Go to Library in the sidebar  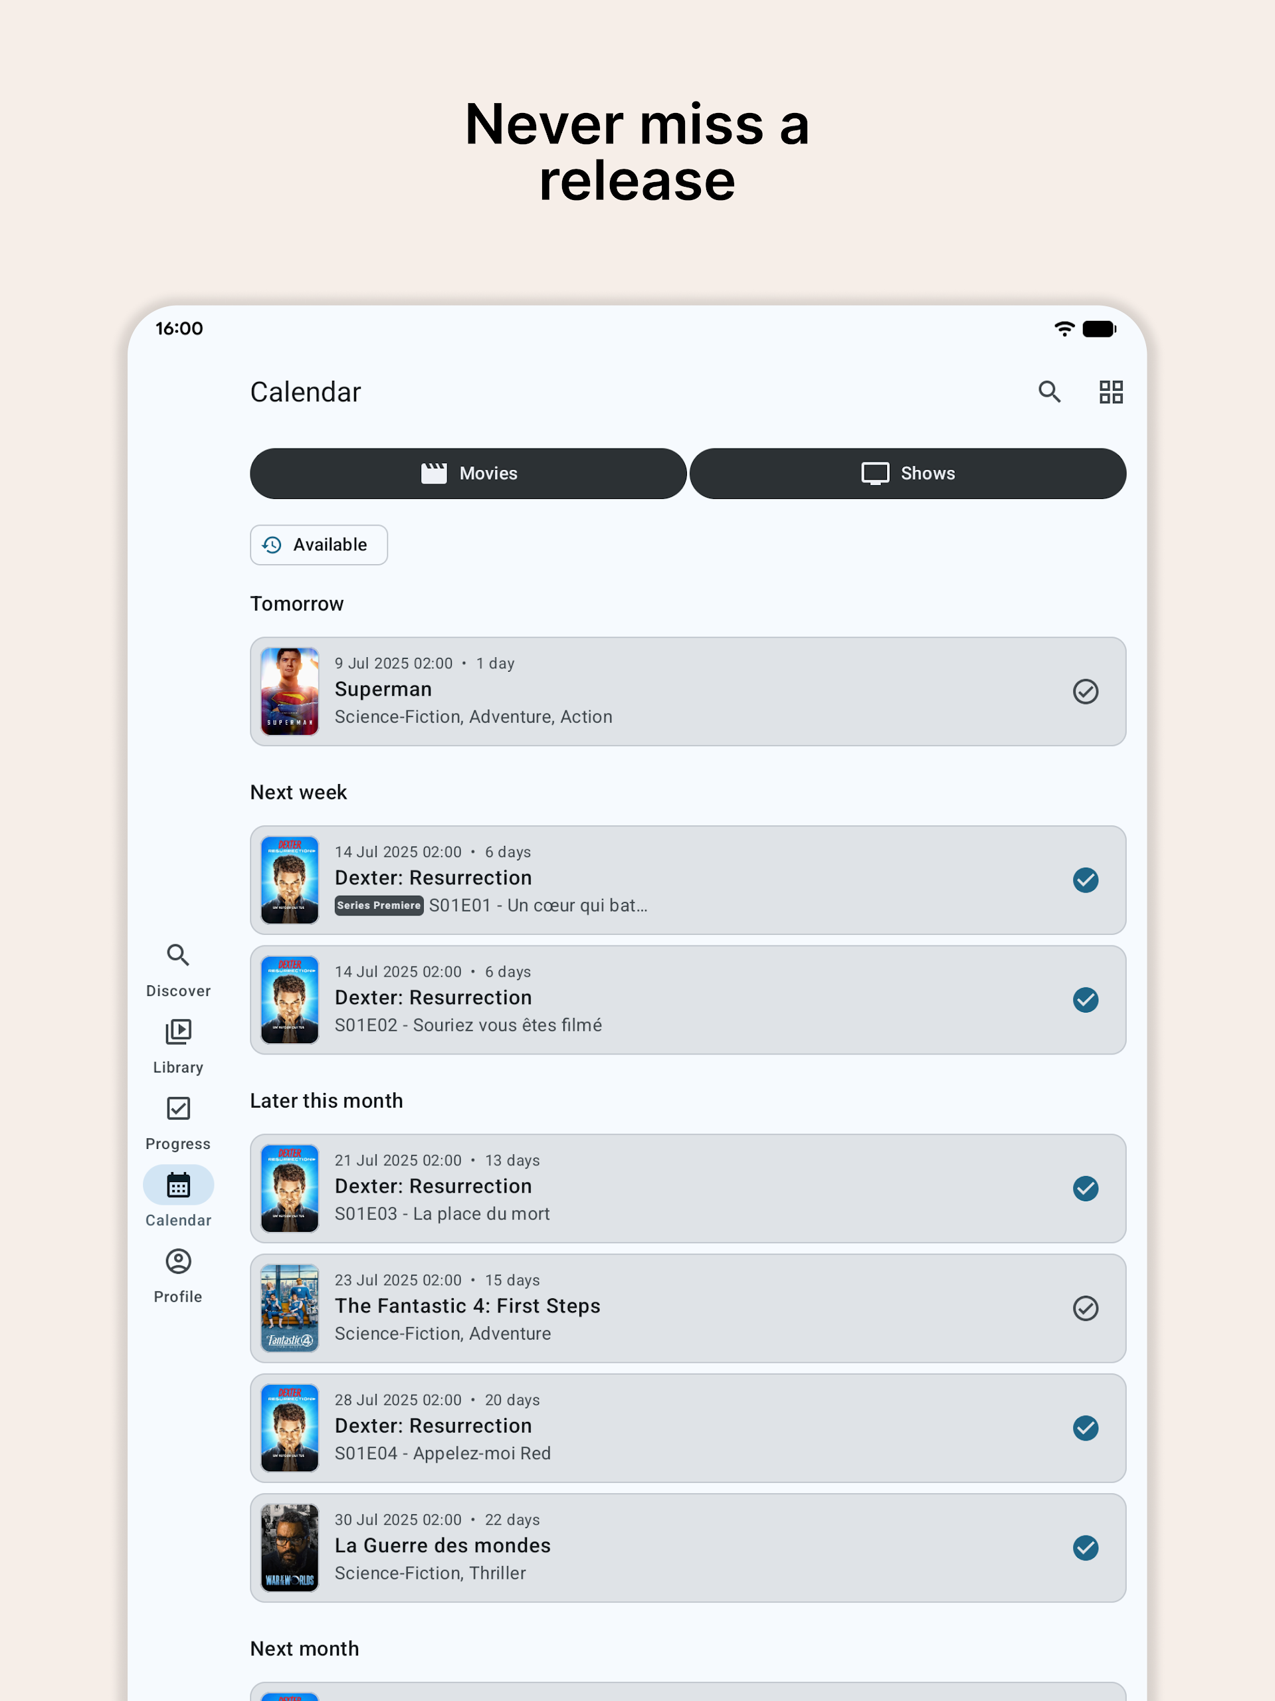pos(179,1047)
